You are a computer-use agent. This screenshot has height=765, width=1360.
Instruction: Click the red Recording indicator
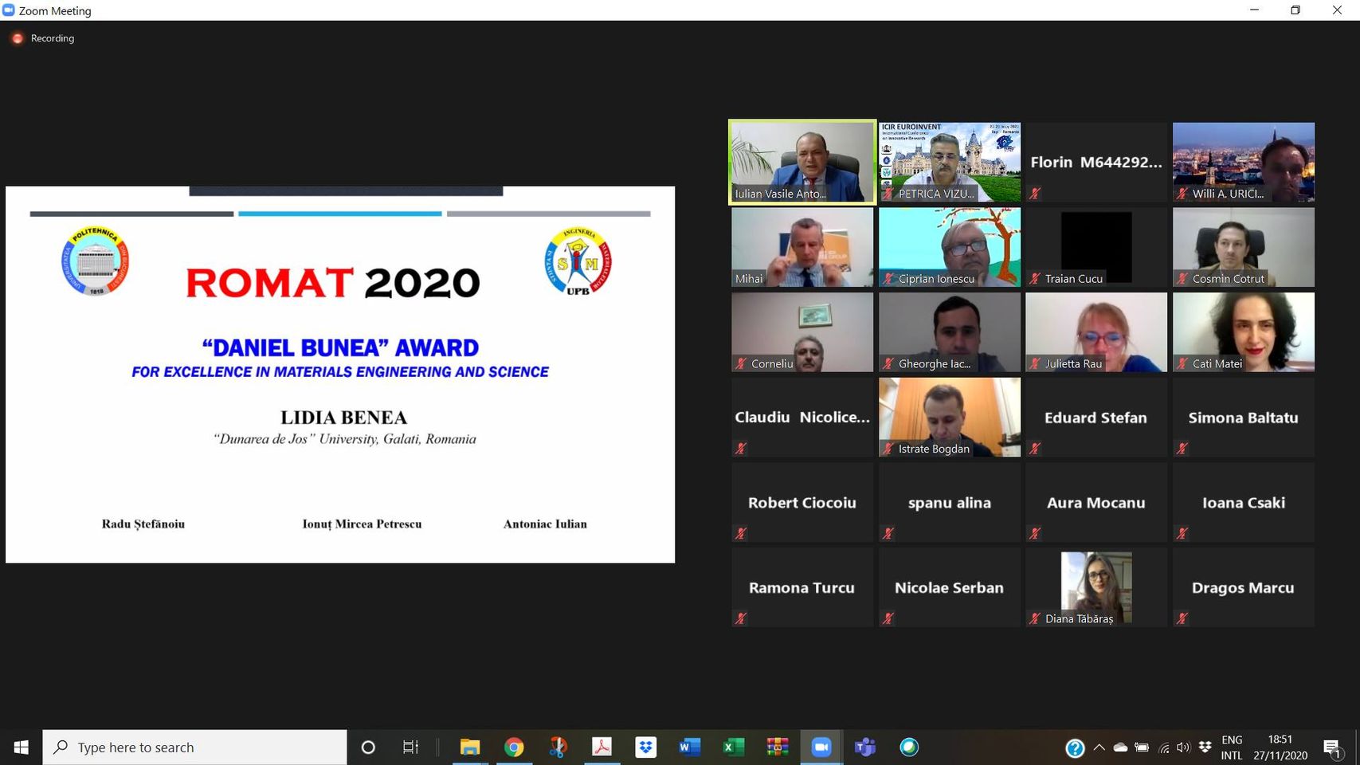pyautogui.click(x=18, y=38)
